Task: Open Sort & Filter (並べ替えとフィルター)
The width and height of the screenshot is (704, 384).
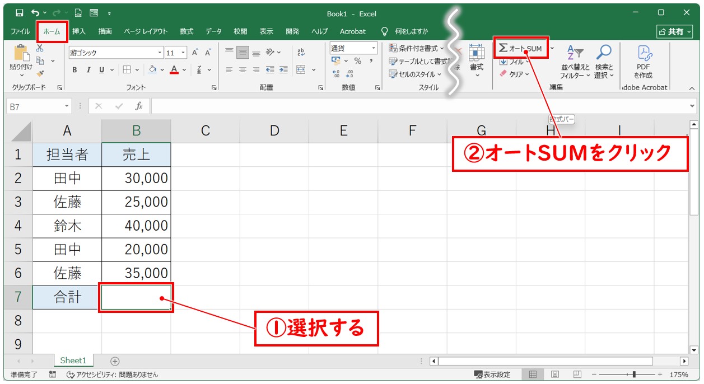Action: [x=575, y=62]
